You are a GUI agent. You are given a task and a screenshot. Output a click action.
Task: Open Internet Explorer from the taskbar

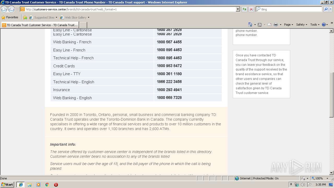pos(21,185)
